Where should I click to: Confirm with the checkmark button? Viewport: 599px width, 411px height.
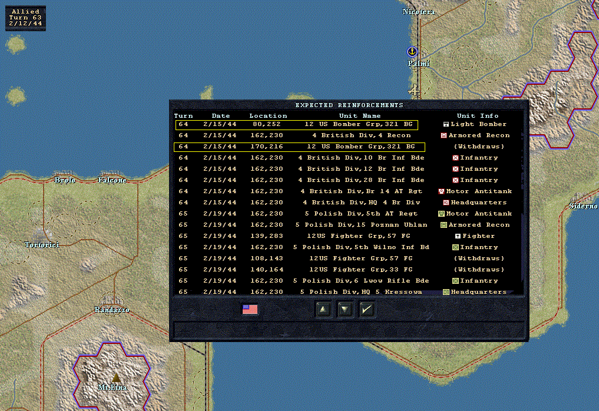point(366,309)
